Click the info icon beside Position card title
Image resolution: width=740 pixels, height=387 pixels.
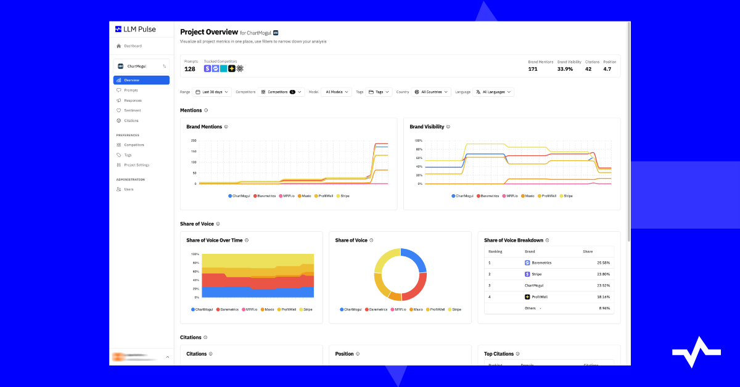358,354
